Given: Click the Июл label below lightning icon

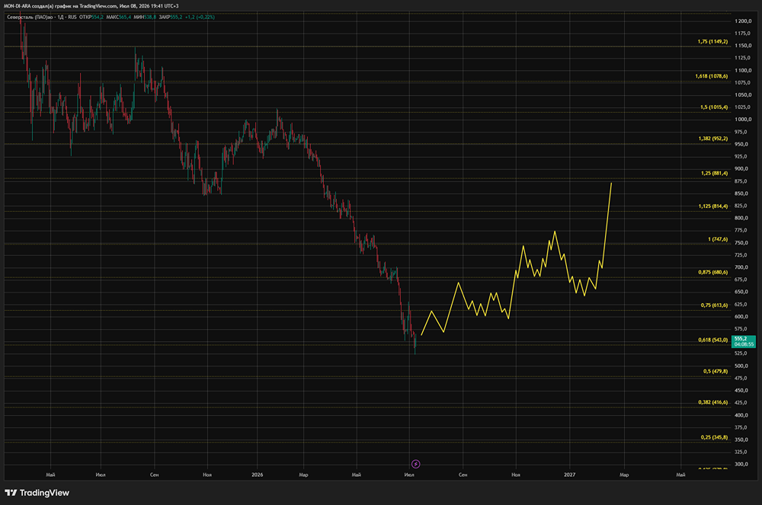Looking at the screenshot, I should [x=409, y=475].
